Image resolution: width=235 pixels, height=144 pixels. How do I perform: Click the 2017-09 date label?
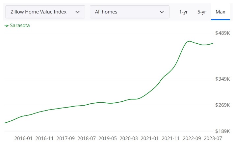point(65,138)
